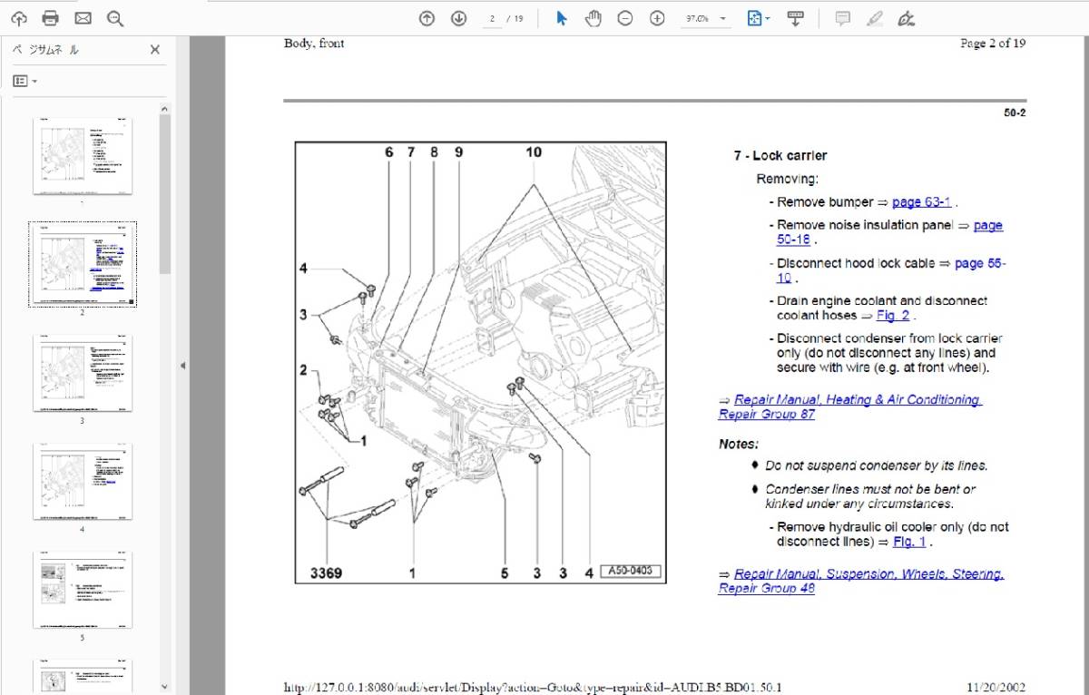Click the 'Notes:' label
Viewport: 1089px width, 695px height.
[x=738, y=445]
